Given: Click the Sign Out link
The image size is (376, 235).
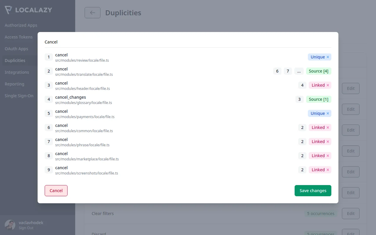Looking at the screenshot, I should (26, 228).
